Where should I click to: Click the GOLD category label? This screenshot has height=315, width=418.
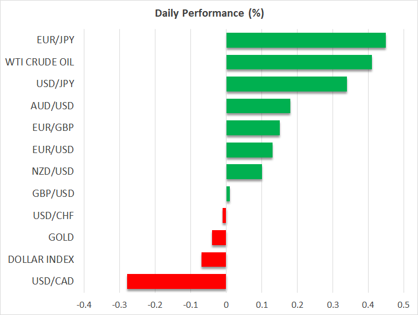(62, 237)
